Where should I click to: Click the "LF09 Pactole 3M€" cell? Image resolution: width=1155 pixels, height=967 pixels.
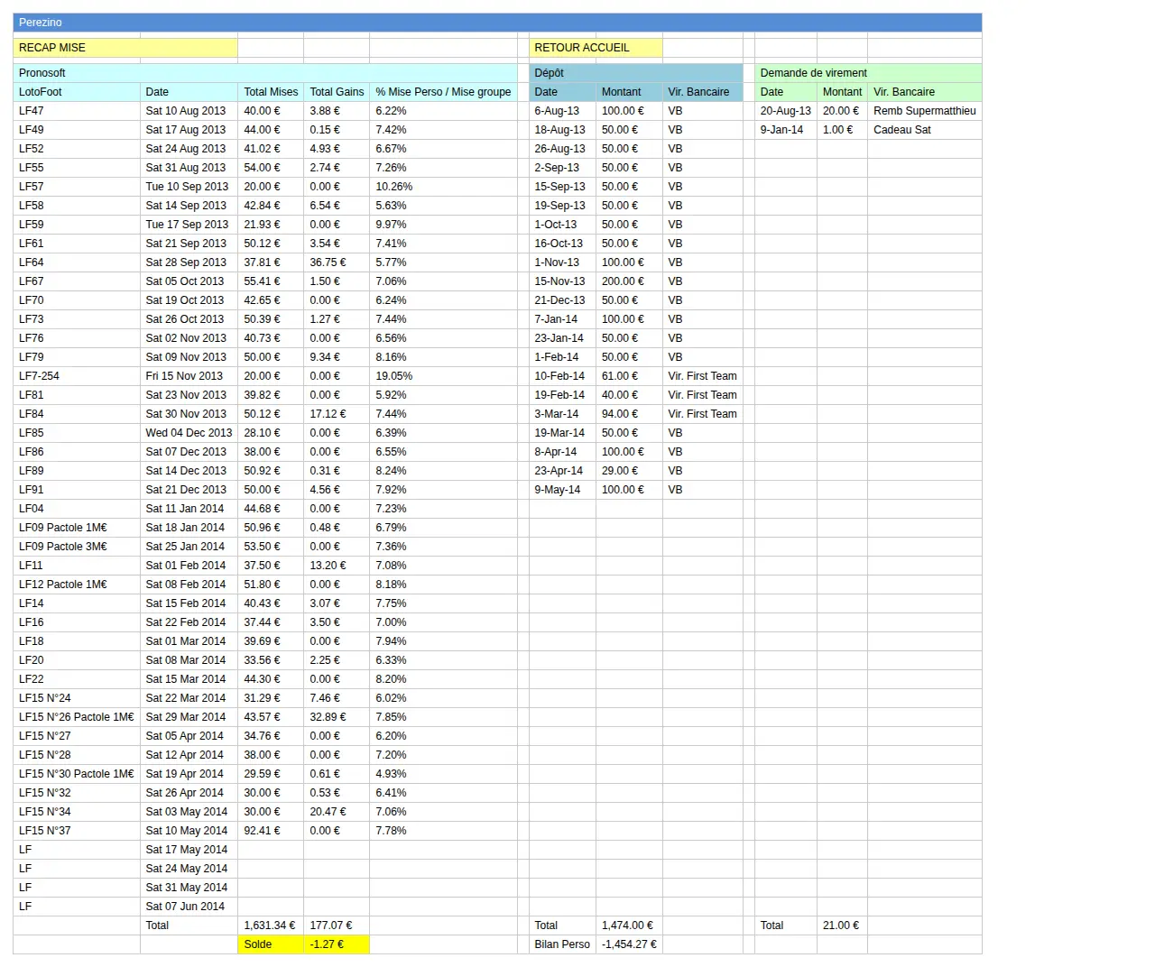[x=77, y=547]
